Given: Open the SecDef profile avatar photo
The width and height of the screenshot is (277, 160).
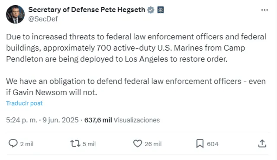Looking at the screenshot, I should click(x=16, y=14).
